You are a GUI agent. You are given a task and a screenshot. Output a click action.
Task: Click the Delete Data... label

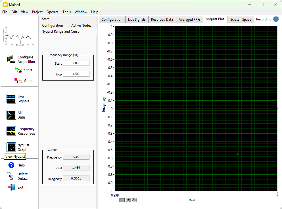click(23, 176)
